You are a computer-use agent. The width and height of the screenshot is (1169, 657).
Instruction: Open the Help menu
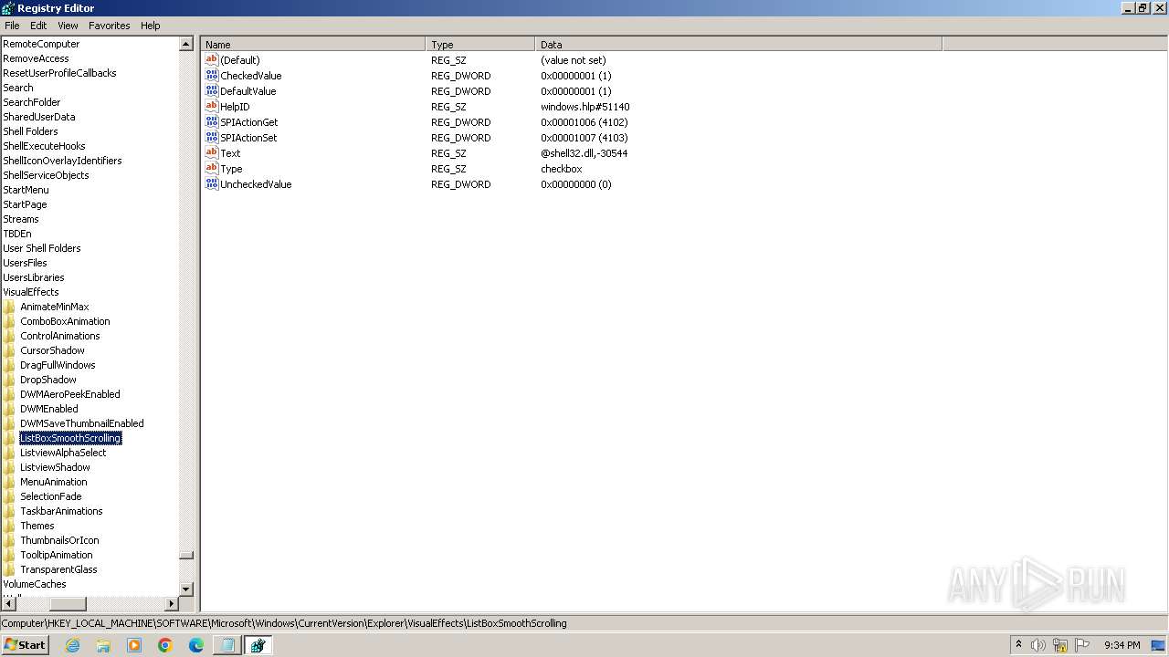coord(151,26)
